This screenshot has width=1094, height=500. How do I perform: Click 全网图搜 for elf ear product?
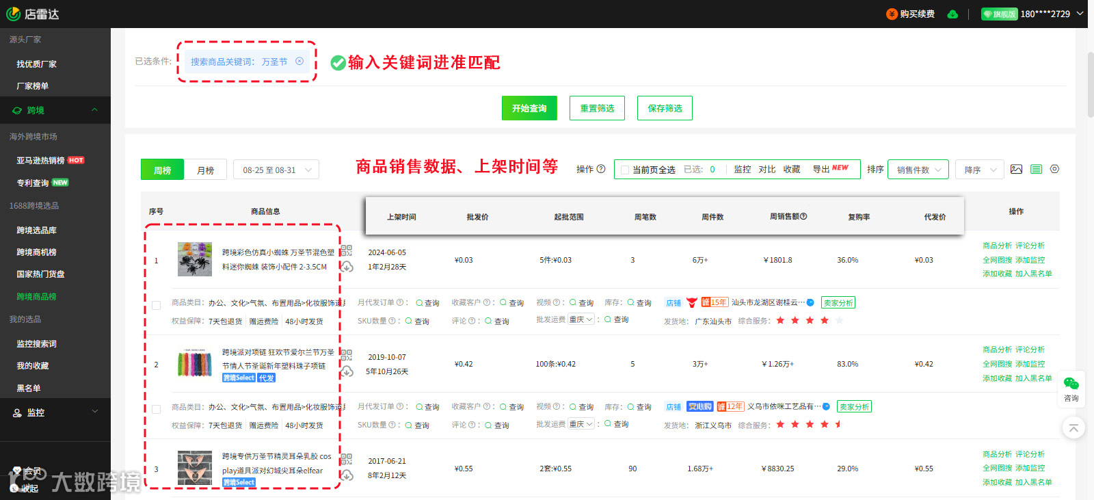click(x=997, y=468)
